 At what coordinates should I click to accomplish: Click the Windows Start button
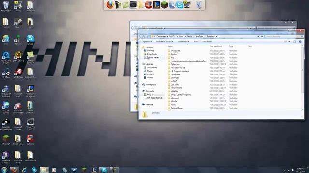pyautogui.click(x=4, y=170)
